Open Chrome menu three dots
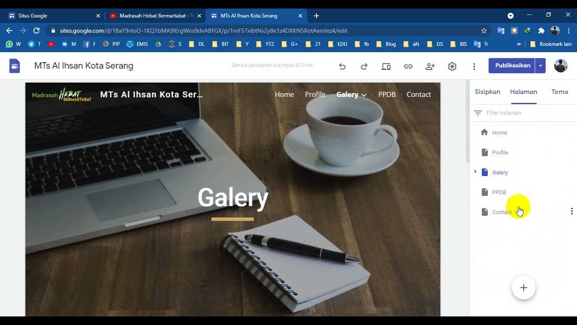This screenshot has width=577, height=325. (568, 31)
